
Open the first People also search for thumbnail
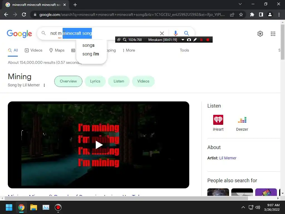pos(218,192)
